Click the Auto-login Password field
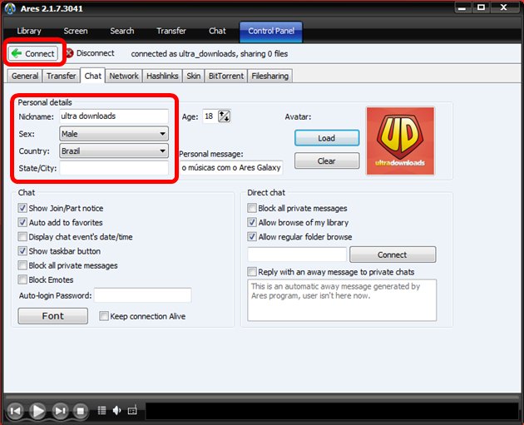 pos(143,295)
